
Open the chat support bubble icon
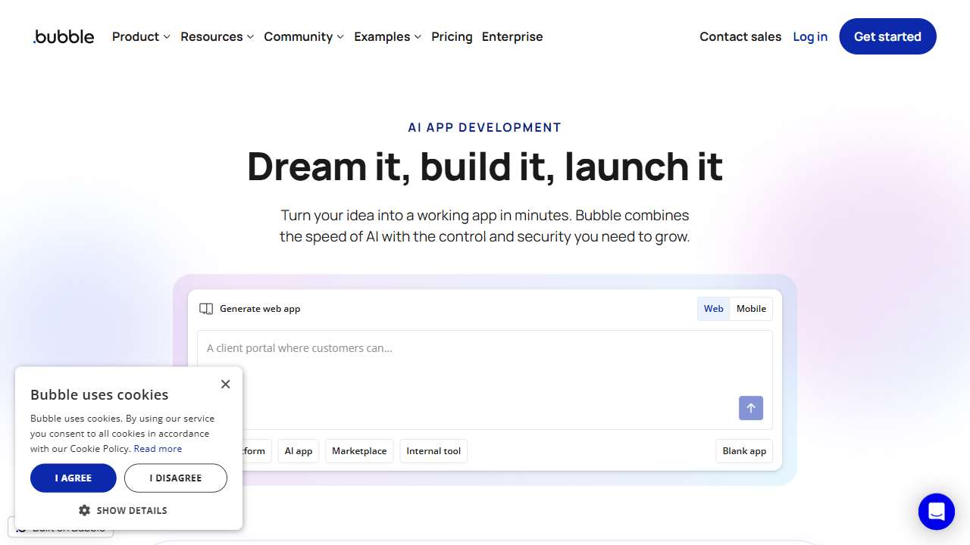pos(936,512)
